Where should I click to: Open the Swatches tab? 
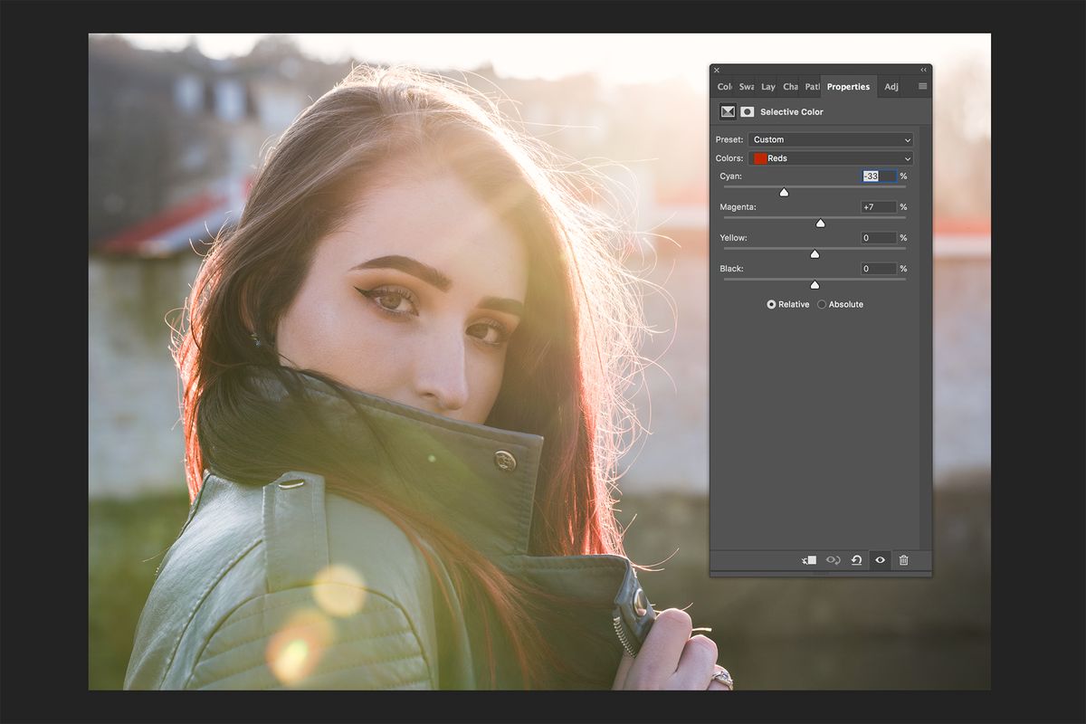tap(745, 86)
